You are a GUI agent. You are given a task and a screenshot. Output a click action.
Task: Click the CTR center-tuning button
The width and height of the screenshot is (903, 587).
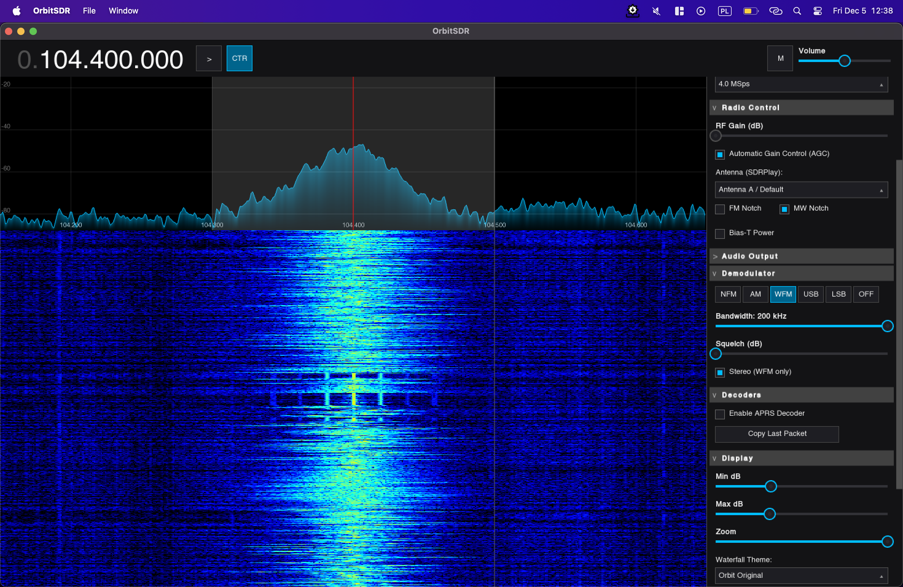point(239,58)
